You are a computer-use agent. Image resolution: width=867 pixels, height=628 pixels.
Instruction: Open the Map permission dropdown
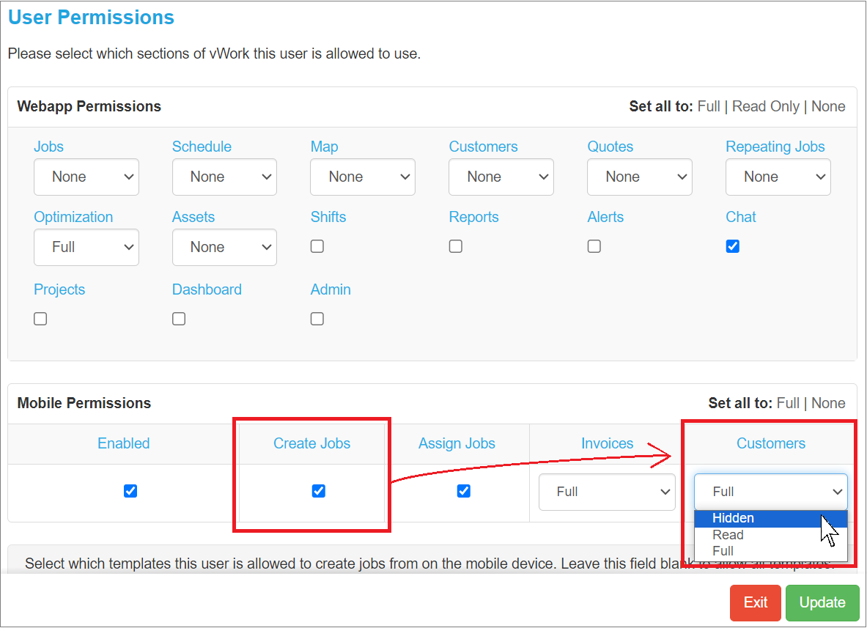pos(363,177)
